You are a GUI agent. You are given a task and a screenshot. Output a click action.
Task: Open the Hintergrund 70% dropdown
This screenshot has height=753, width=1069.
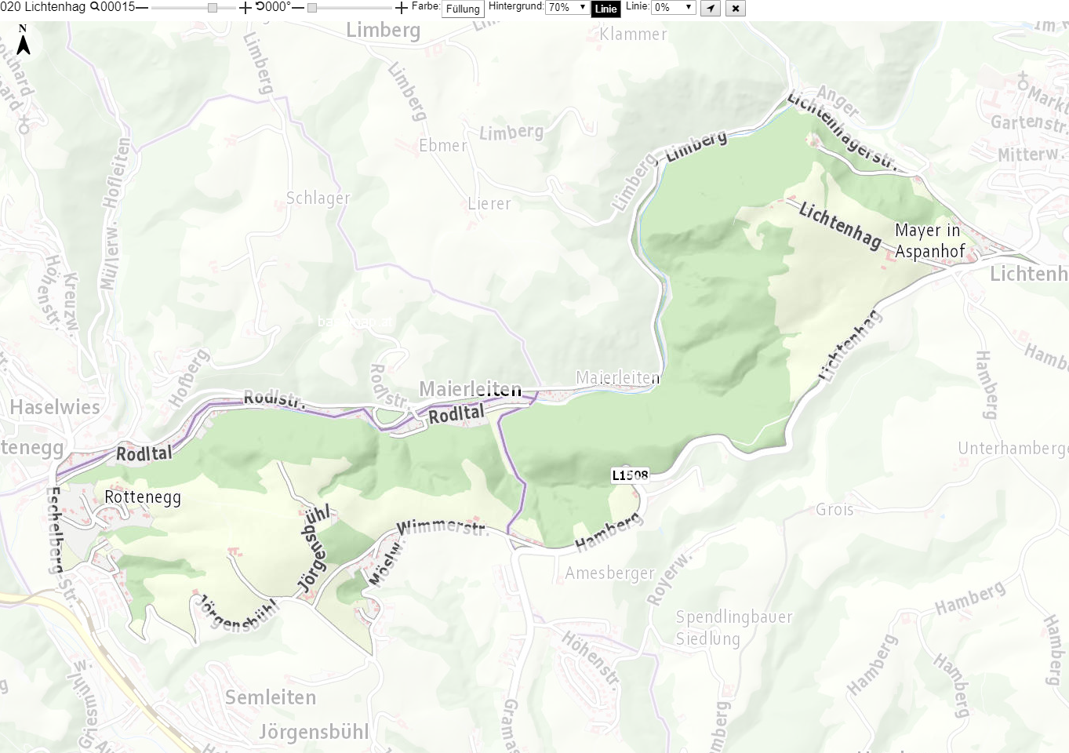point(567,7)
